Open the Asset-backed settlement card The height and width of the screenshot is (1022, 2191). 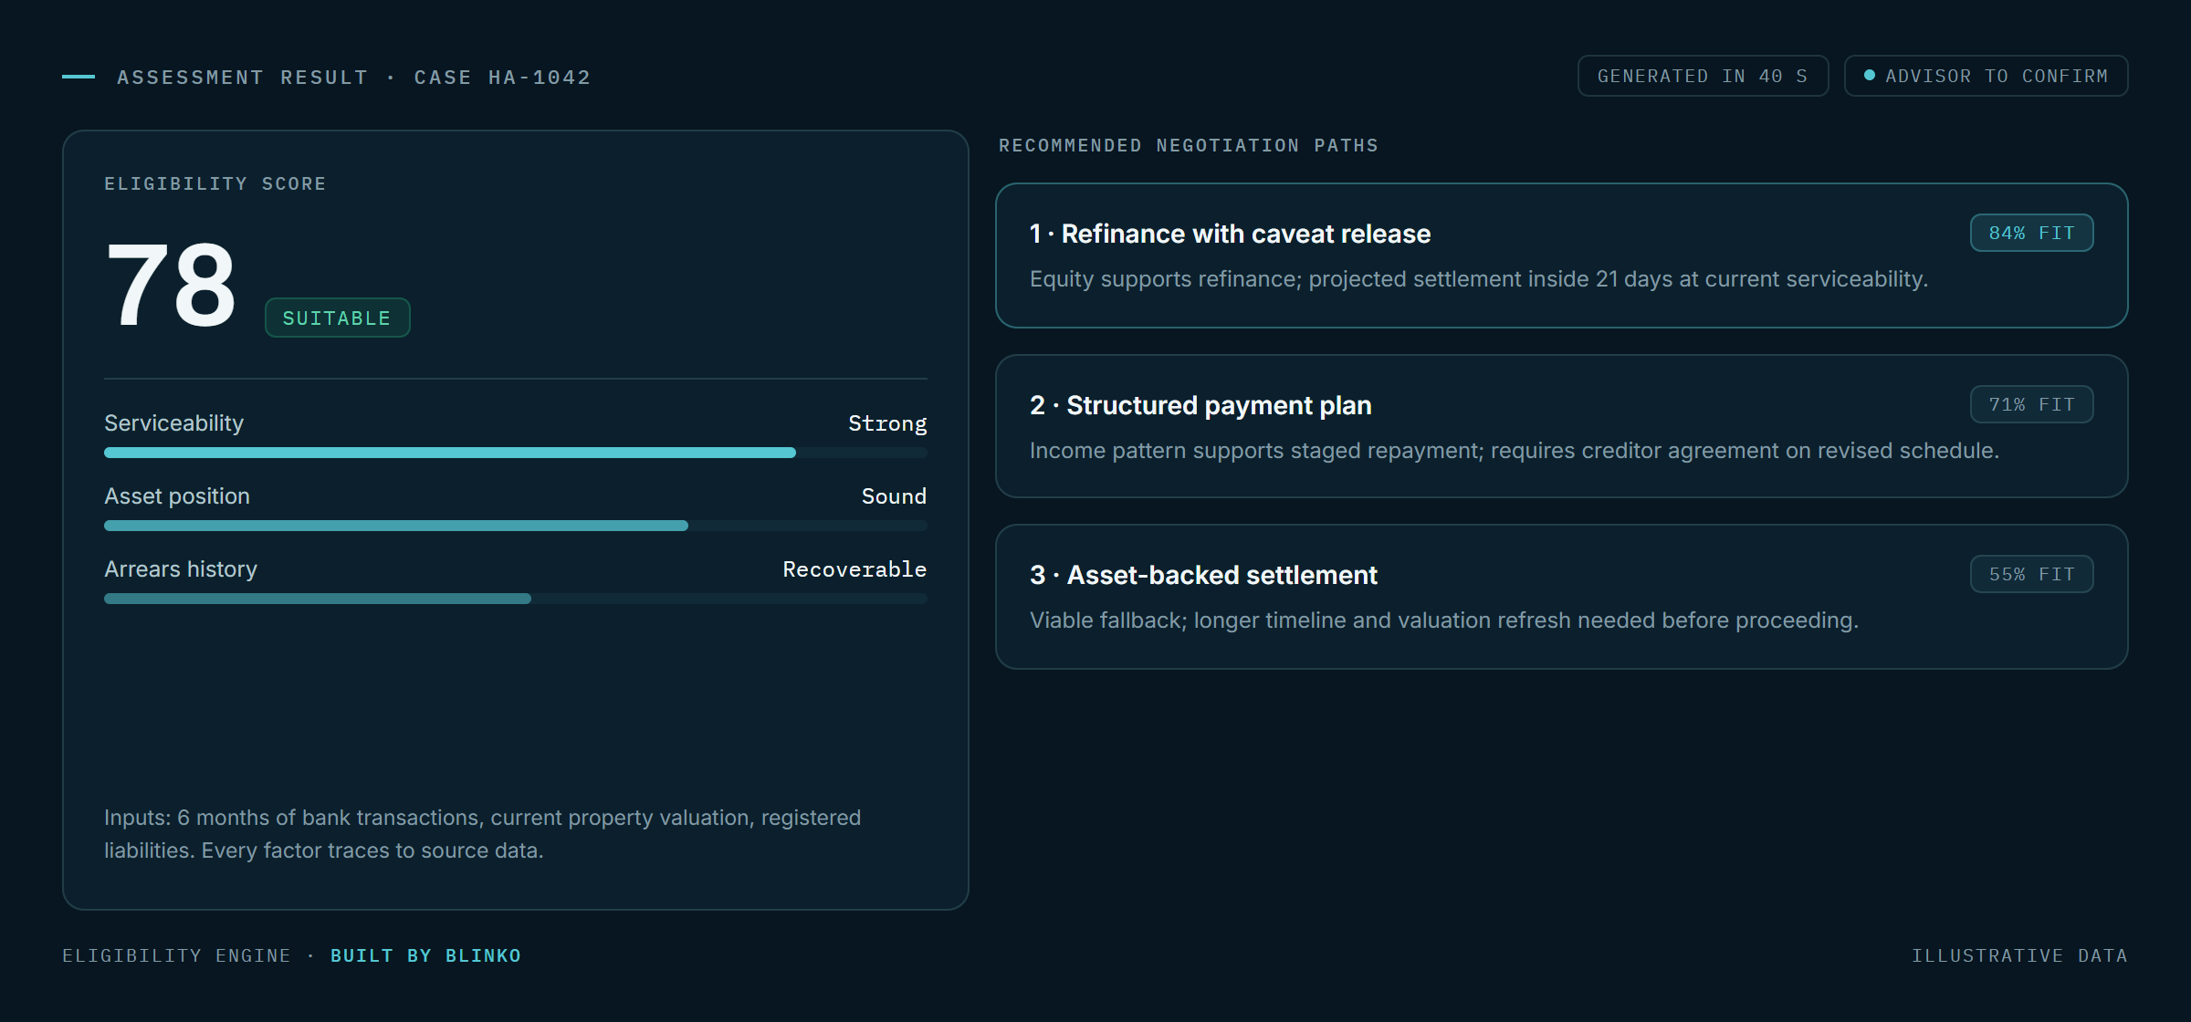click(x=1561, y=597)
